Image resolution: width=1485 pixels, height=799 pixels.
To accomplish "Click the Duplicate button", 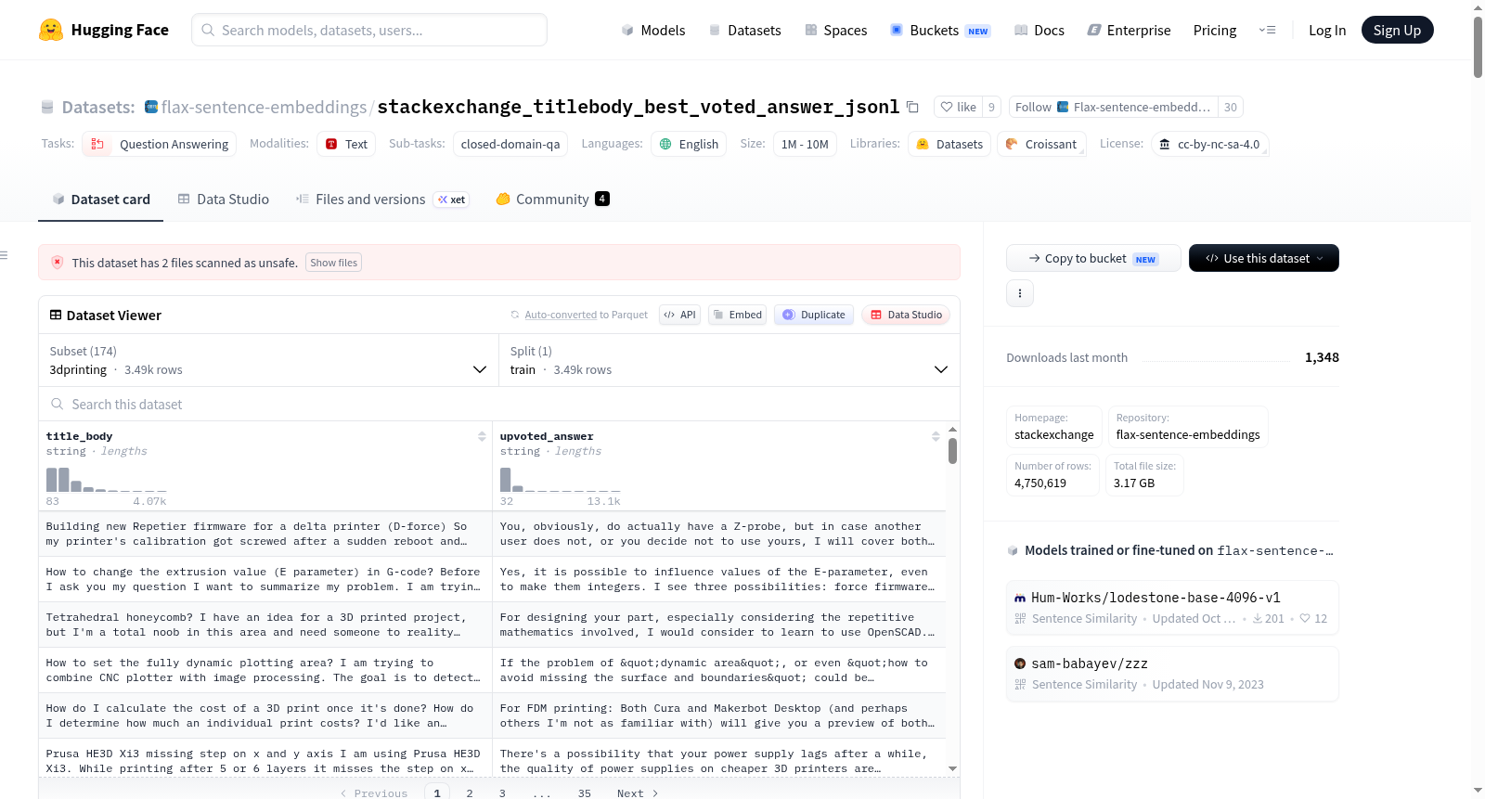I will click(x=814, y=316).
